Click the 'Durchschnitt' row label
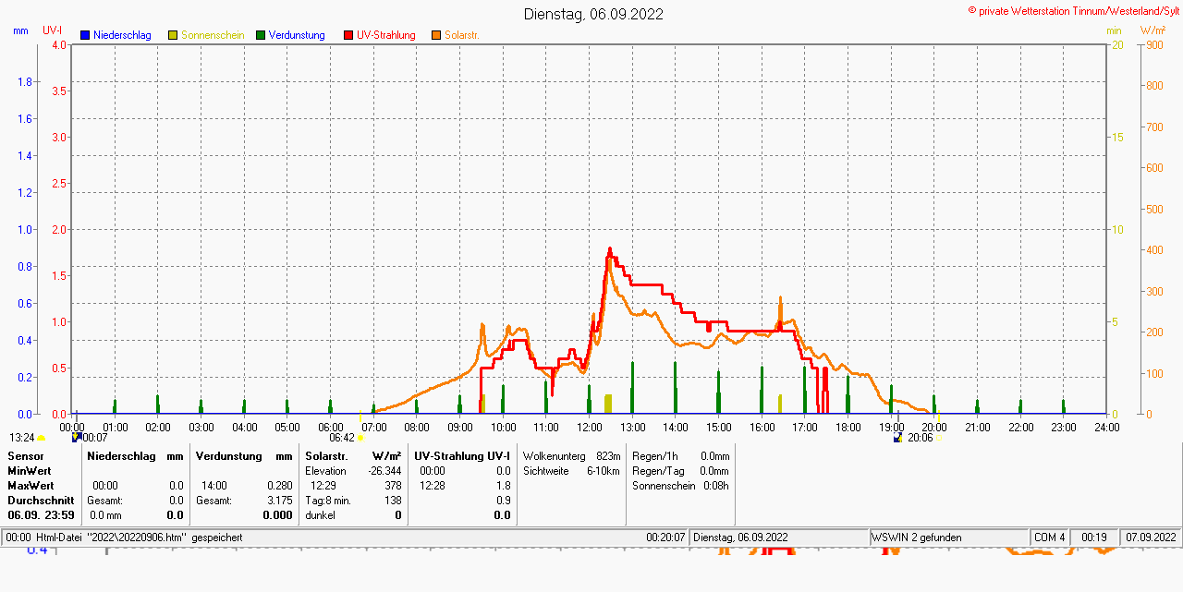Image resolution: width=1183 pixels, height=592 pixels. pyautogui.click(x=41, y=501)
